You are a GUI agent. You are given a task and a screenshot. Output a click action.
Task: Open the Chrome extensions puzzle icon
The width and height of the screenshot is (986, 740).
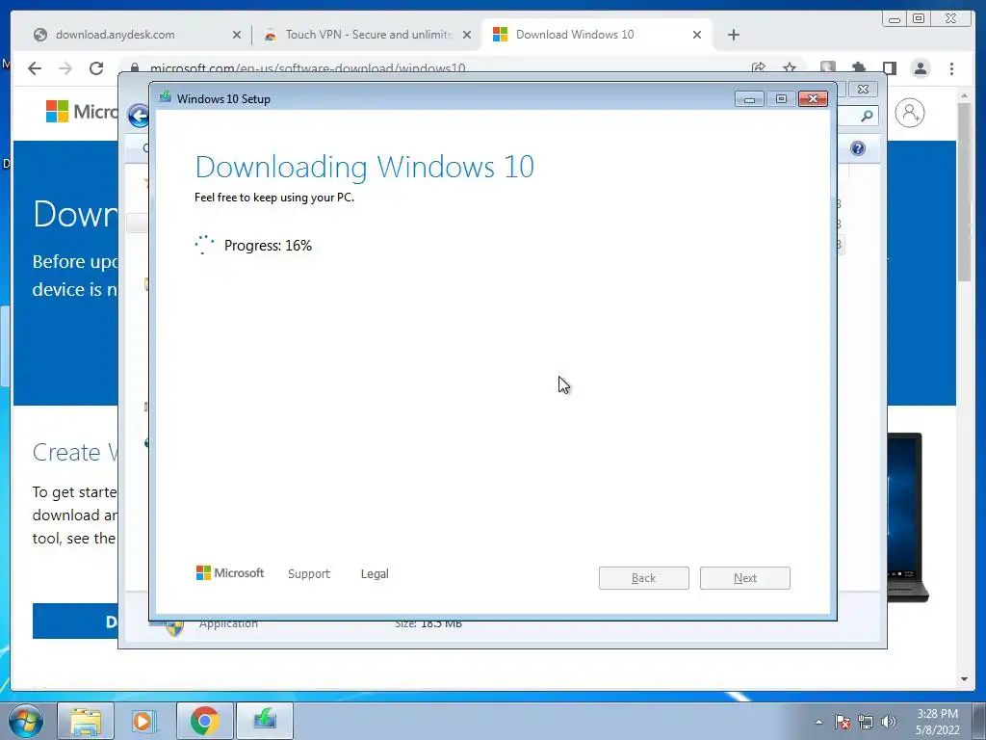point(858,68)
